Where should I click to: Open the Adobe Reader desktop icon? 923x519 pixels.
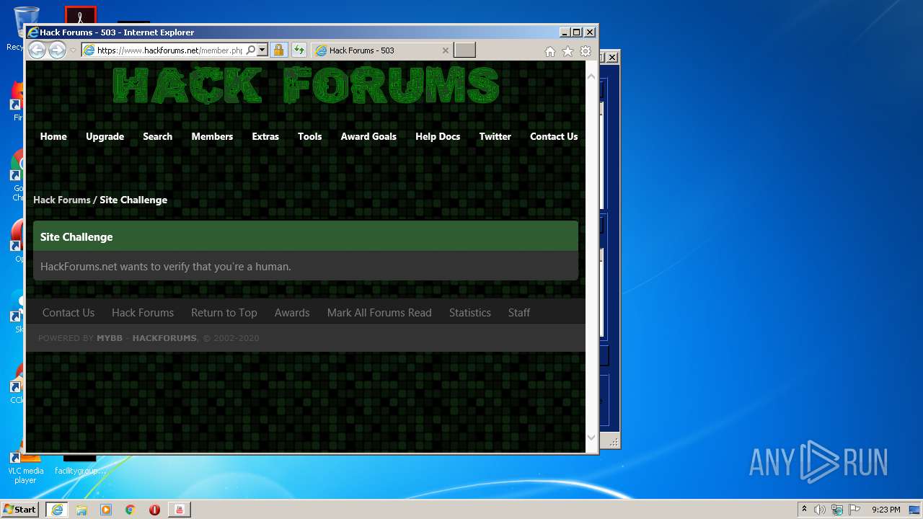pyautogui.click(x=80, y=15)
